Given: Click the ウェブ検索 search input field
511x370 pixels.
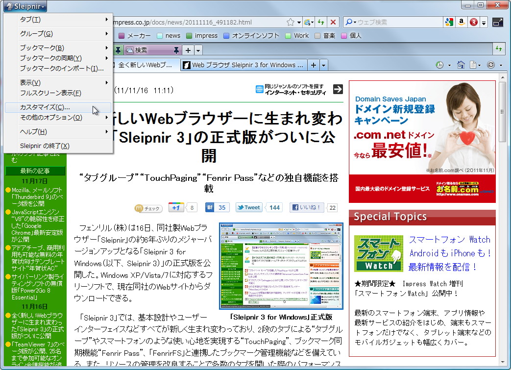Looking at the screenshot, I should pyautogui.click(x=399, y=22).
